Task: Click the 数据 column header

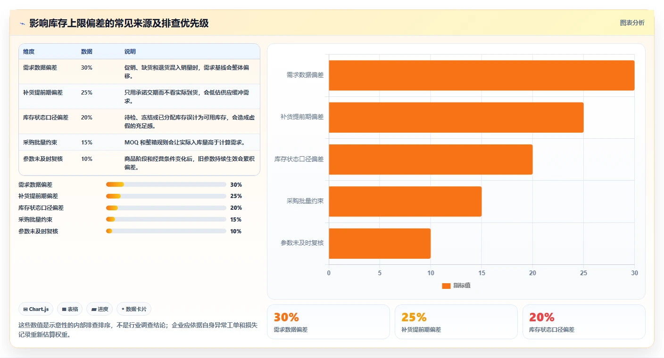Action: tap(87, 52)
